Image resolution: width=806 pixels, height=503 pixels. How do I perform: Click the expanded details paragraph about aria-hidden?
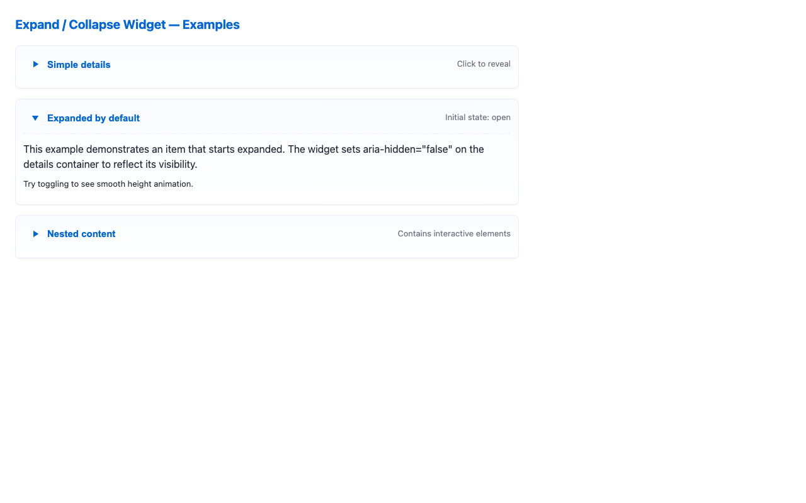254,157
